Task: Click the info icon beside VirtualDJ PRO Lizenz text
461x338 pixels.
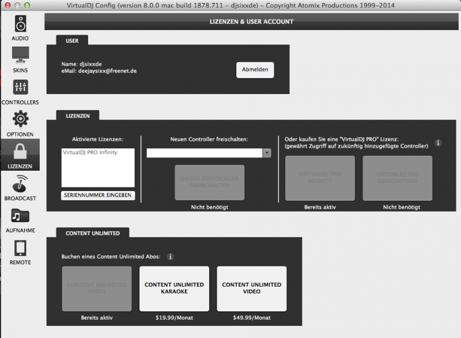Action: (x=438, y=142)
